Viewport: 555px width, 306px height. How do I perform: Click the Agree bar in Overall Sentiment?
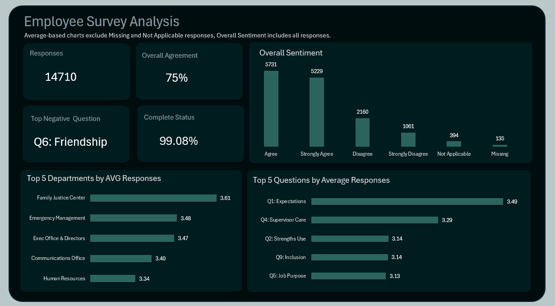pyautogui.click(x=271, y=109)
